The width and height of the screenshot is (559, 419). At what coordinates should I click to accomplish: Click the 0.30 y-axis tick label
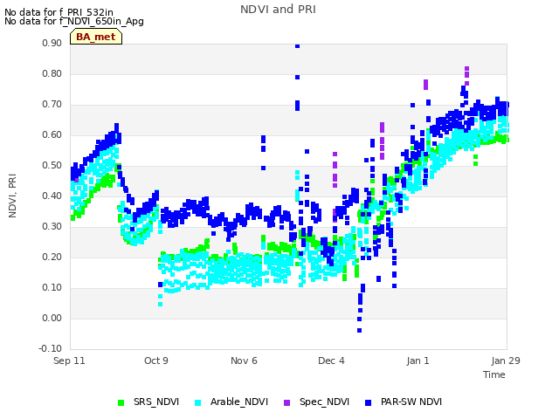click(x=52, y=227)
